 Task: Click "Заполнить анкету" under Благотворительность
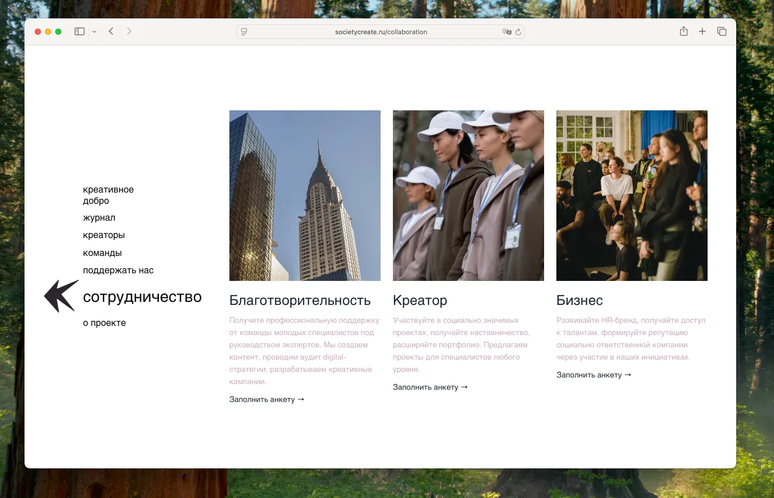[267, 399]
